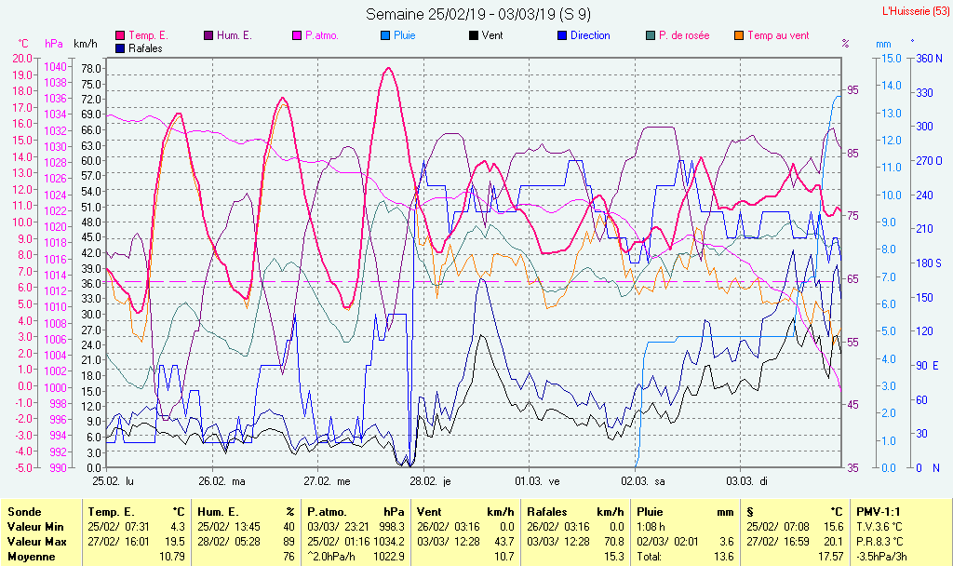The height and width of the screenshot is (566, 953).
Task: Click the Valeur Min row label
Action: (35, 527)
